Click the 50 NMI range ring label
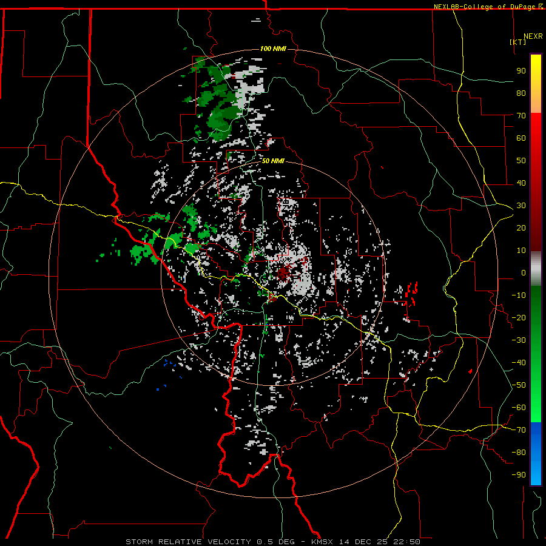 click(x=273, y=161)
